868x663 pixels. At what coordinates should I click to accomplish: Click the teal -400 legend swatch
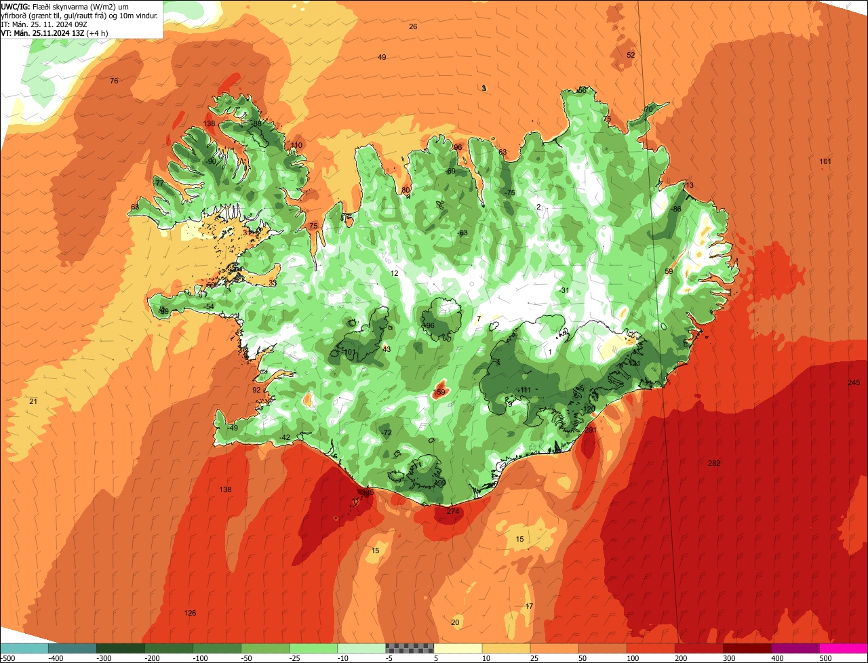click(x=73, y=648)
